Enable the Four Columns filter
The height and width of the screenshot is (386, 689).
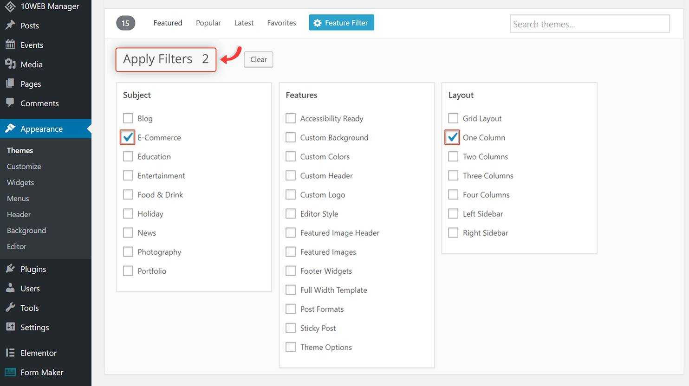coord(453,194)
